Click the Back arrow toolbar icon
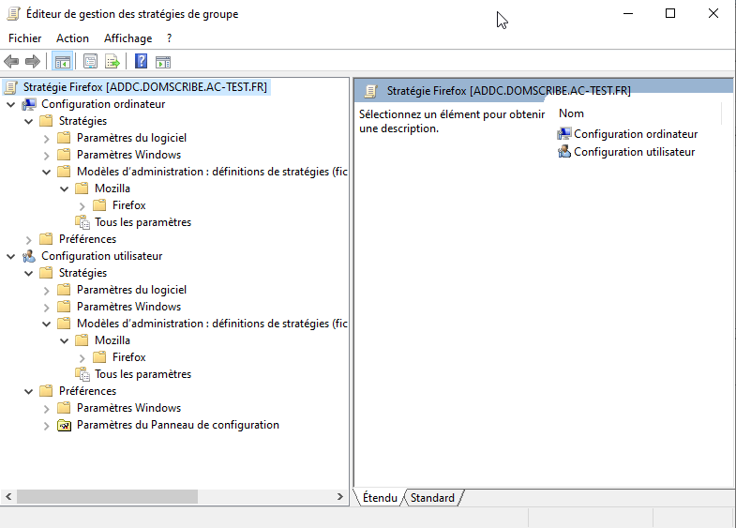This screenshot has height=528, width=736. click(x=11, y=62)
